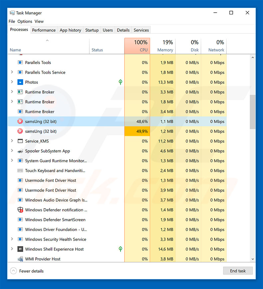Click the System Guard Runtime Monitor icon
Screen dimensions: 263x289
coord(20,161)
